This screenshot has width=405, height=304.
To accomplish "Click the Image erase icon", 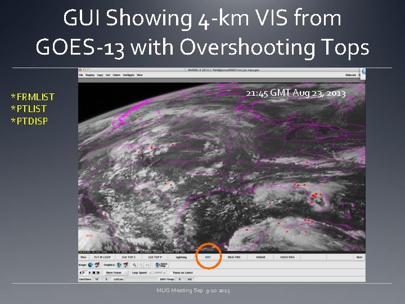I will click(97, 265).
